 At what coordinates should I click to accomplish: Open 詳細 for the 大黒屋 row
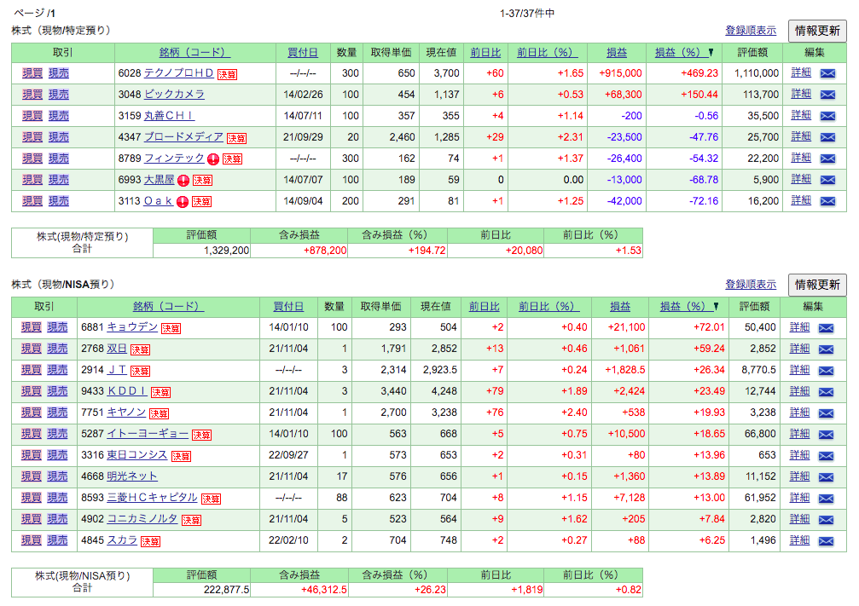(x=801, y=179)
